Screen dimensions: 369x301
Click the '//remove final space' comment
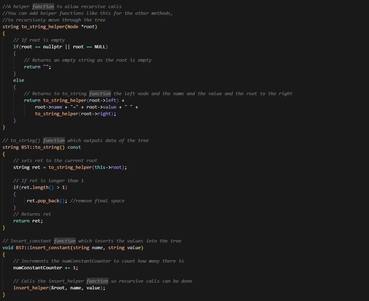pyautogui.click(x=97, y=201)
